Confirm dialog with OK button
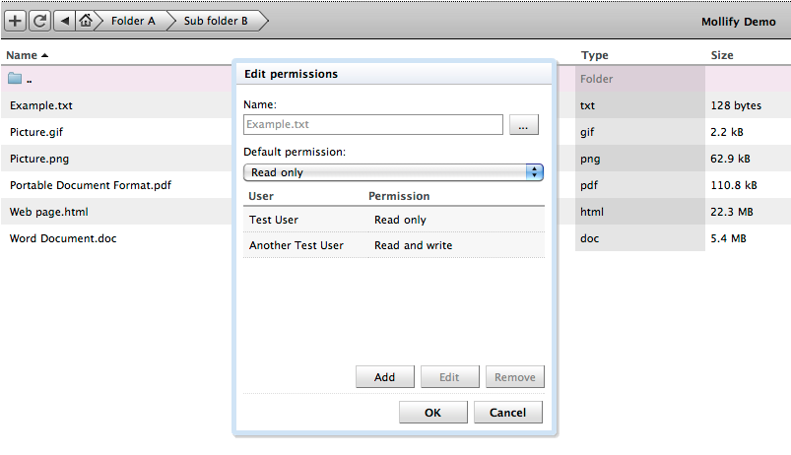The height and width of the screenshot is (455, 791). point(432,412)
